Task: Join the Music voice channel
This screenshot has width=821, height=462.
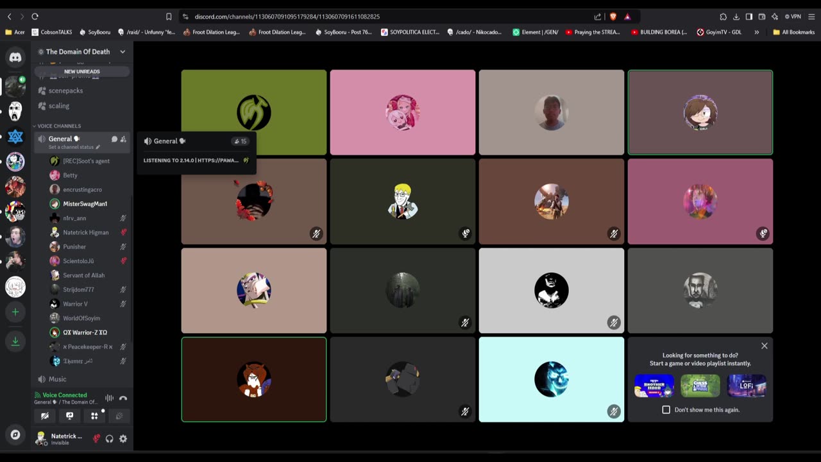Action: (82, 379)
